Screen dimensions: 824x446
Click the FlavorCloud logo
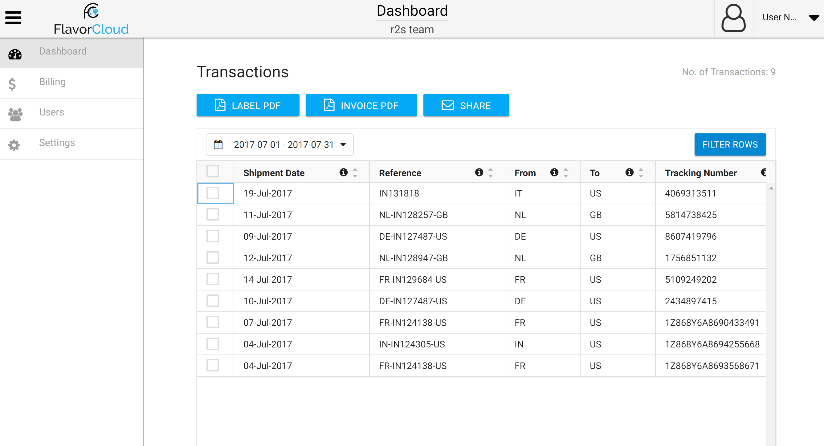(91, 19)
